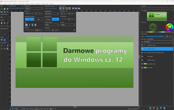This screenshot has height=110, width=174.
Task: Open the Plik menu
Action: click(x=2, y=4)
